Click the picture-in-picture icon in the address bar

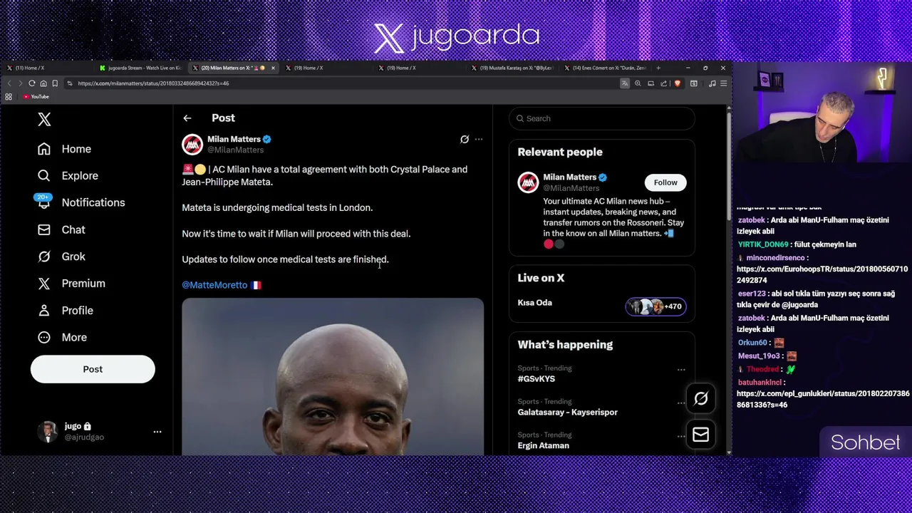click(x=651, y=83)
